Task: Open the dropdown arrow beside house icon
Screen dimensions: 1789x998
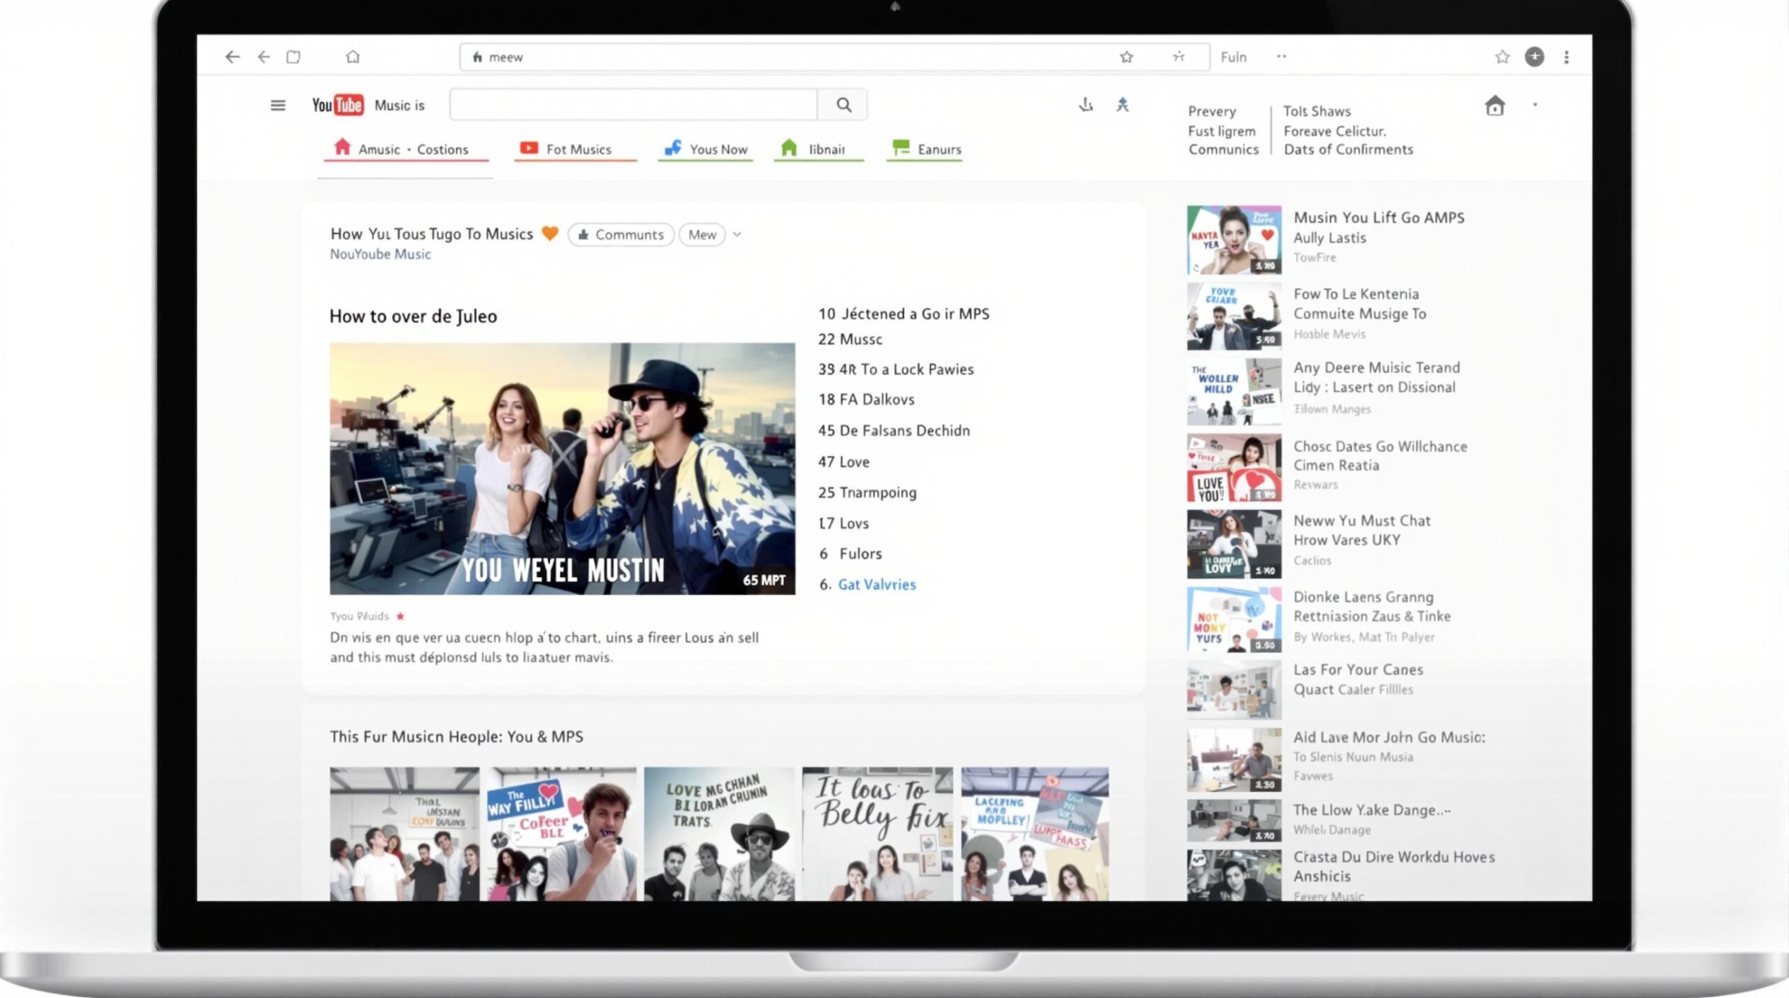Action: coord(1535,105)
